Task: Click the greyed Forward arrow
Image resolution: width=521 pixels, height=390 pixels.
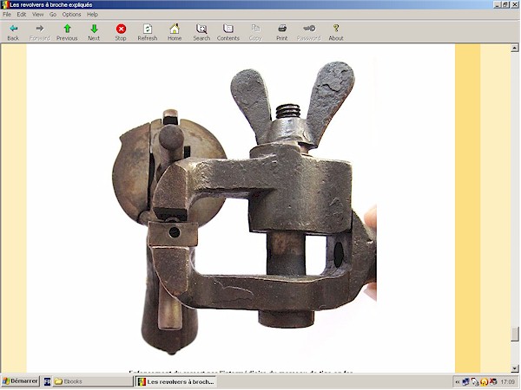Action: [x=40, y=32]
